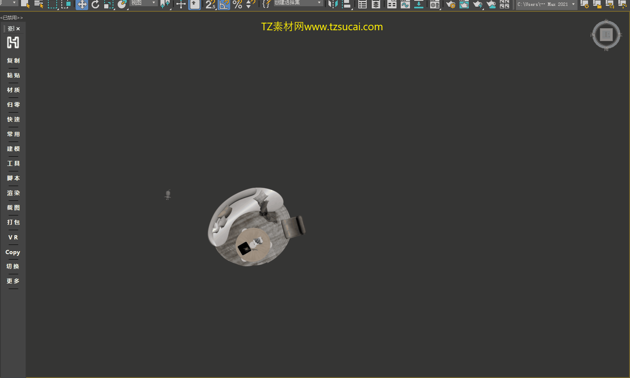
Task: Click the ViewCube top face
Action: tap(606, 34)
